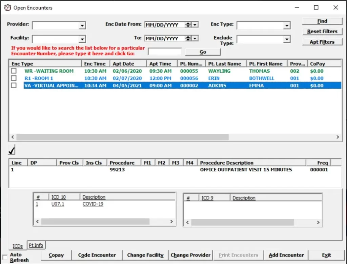Click the Find button
This screenshot has height=264, width=347.
pos(322,21)
